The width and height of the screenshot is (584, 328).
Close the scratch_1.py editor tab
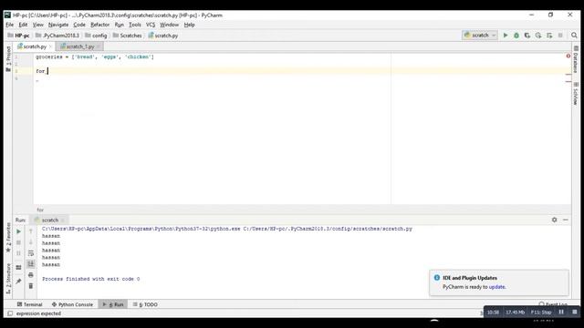tap(99, 46)
